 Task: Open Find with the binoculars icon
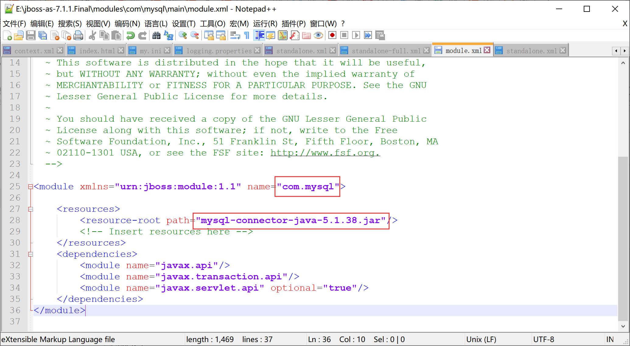[156, 36]
